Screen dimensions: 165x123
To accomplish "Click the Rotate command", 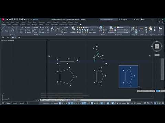I will [x=35, y=27].
